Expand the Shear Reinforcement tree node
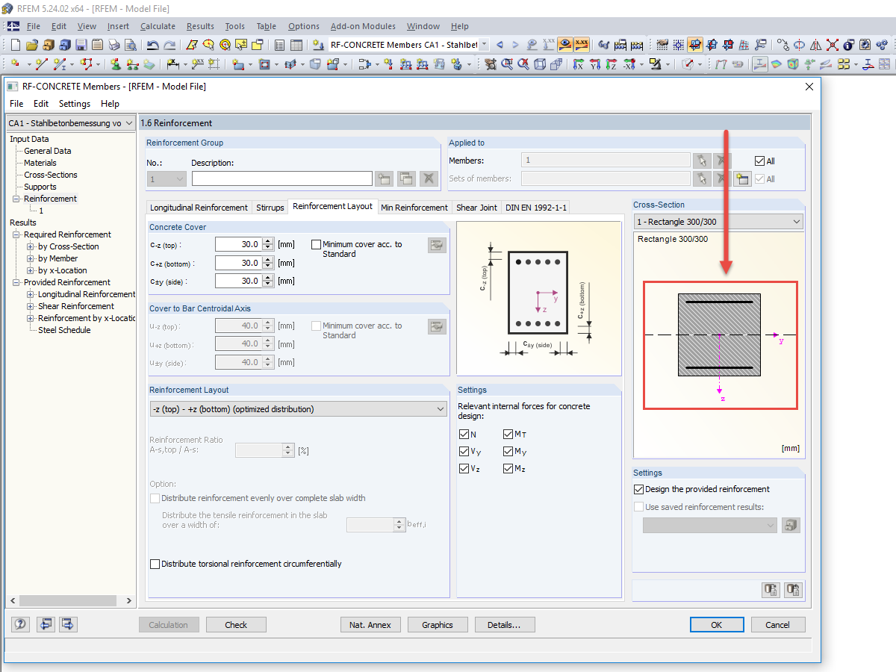Screen dimensions: 896x672 point(31,306)
